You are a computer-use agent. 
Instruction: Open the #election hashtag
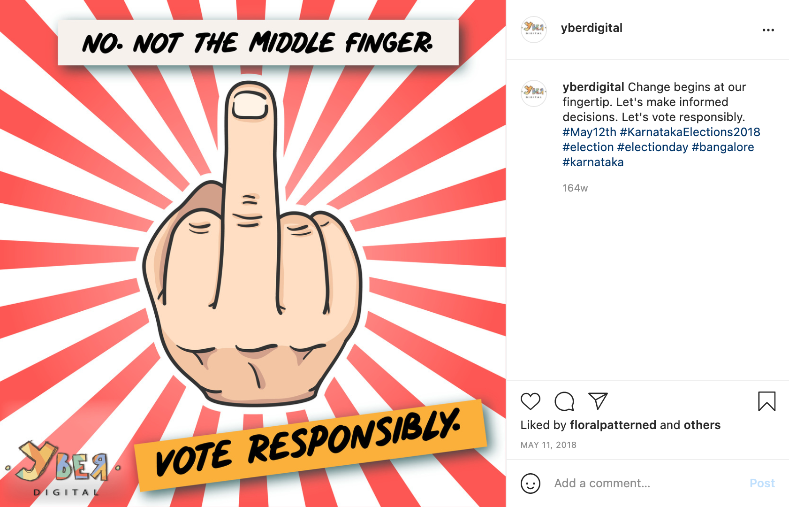pyautogui.click(x=588, y=147)
